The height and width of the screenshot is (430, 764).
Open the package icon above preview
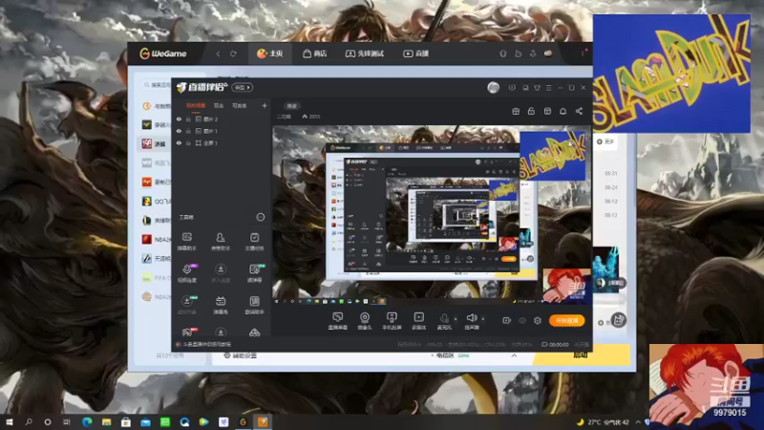547,111
